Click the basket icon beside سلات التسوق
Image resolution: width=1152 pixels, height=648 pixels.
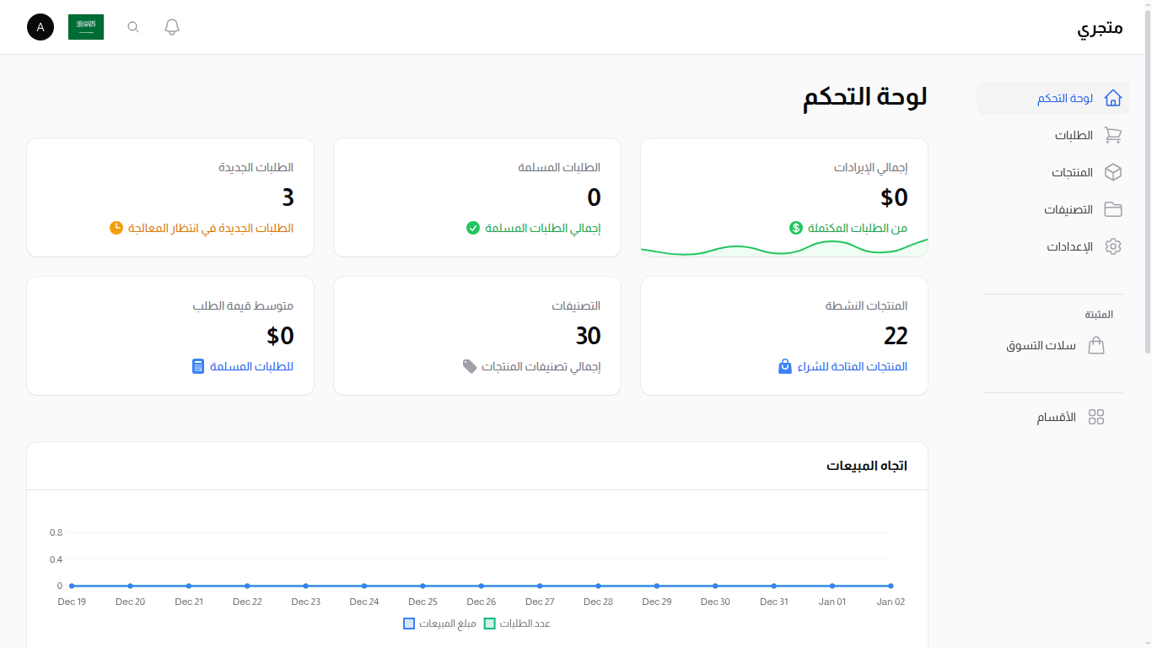[x=1096, y=345]
